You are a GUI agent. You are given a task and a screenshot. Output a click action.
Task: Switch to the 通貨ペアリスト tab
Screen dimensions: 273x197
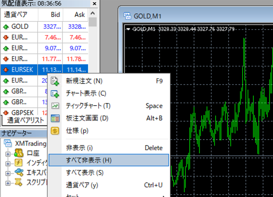click(x=25, y=120)
